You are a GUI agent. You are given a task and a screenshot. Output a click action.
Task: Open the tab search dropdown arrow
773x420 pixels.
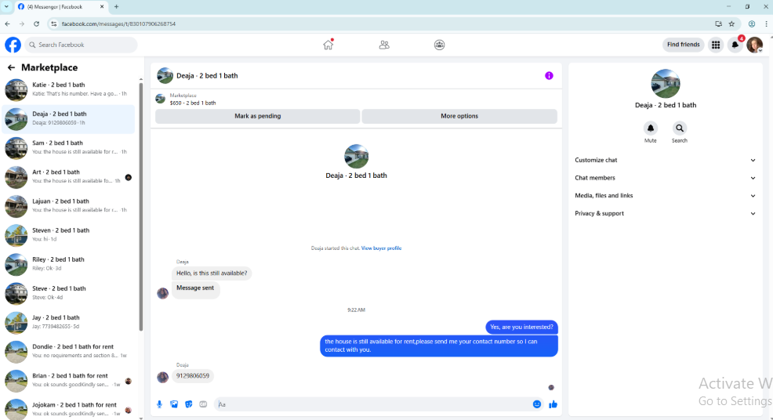click(6, 7)
